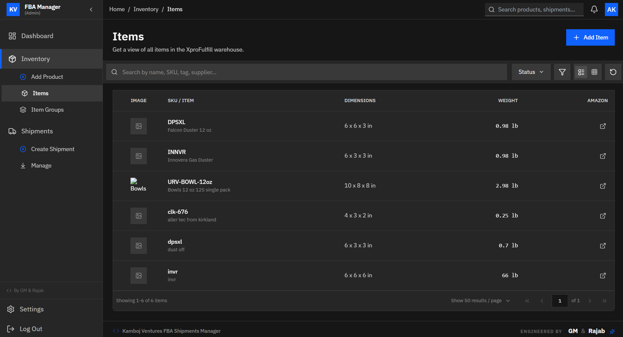Click the KV logo badge
623x337 pixels.
tap(13, 10)
